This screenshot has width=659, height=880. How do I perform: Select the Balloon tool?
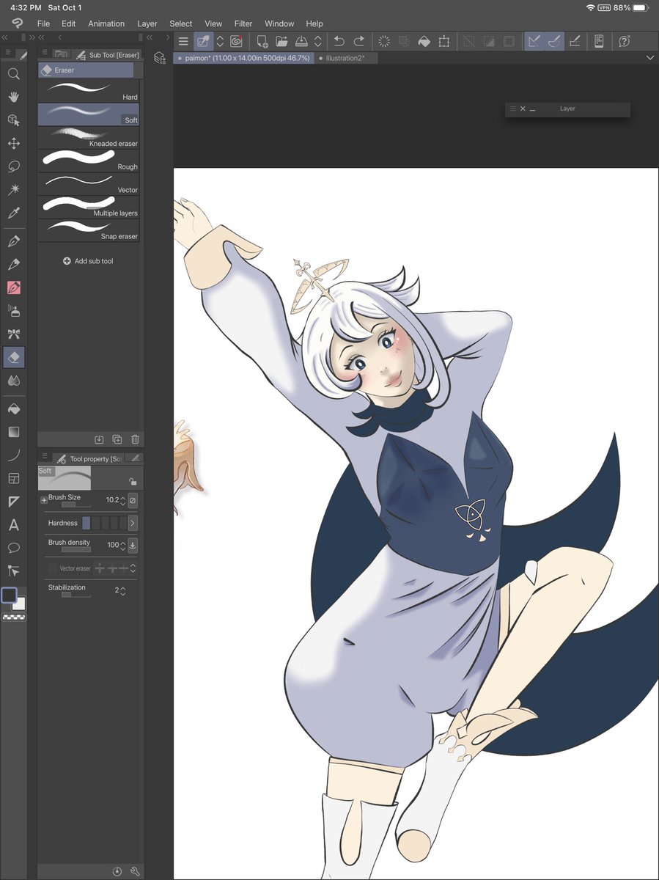tap(13, 548)
